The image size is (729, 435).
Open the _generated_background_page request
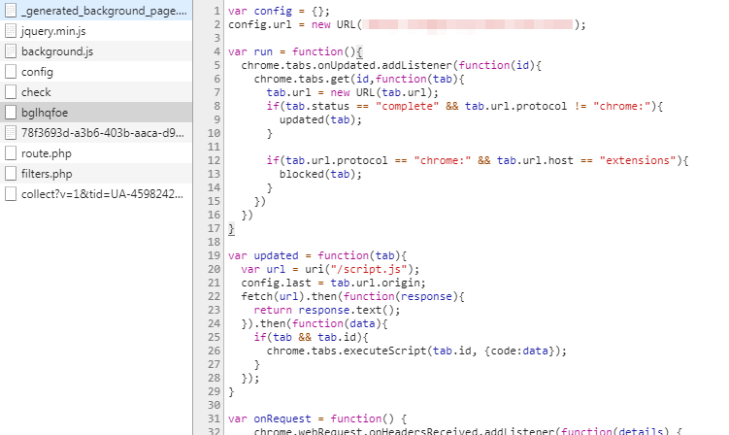[x=101, y=11]
